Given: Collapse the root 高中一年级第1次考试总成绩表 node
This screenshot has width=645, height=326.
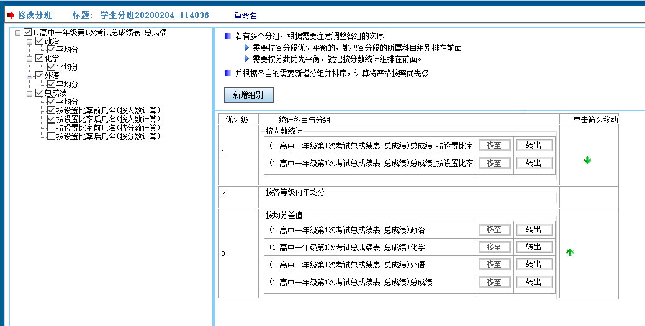Looking at the screenshot, I should click(x=17, y=32).
